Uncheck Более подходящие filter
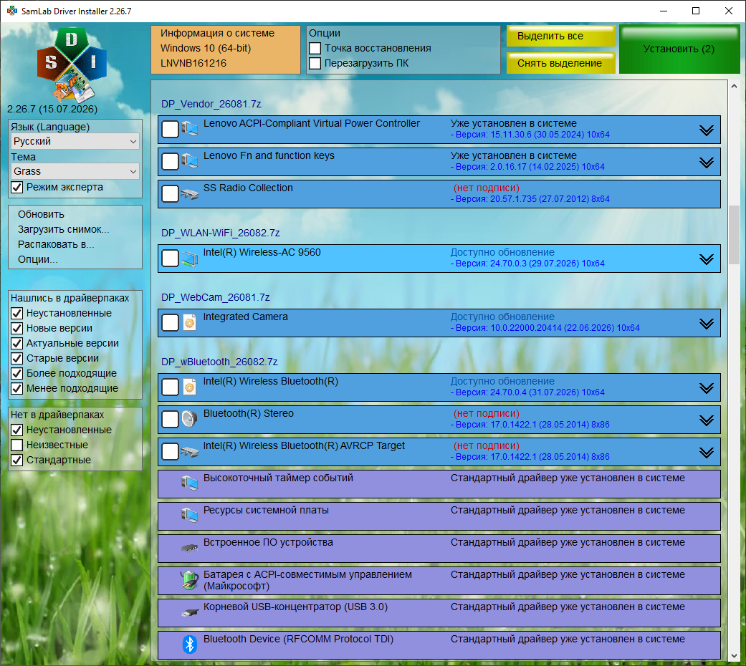 point(17,374)
